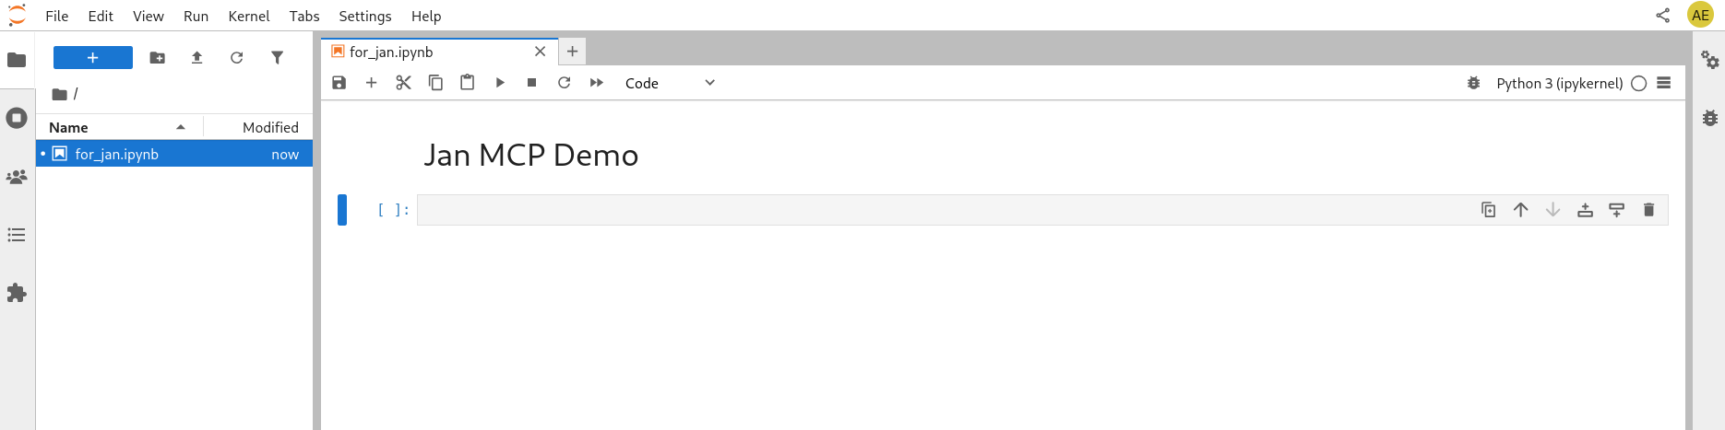Sort files by the Name column header
The width and height of the screenshot is (1725, 430).
tap(69, 127)
